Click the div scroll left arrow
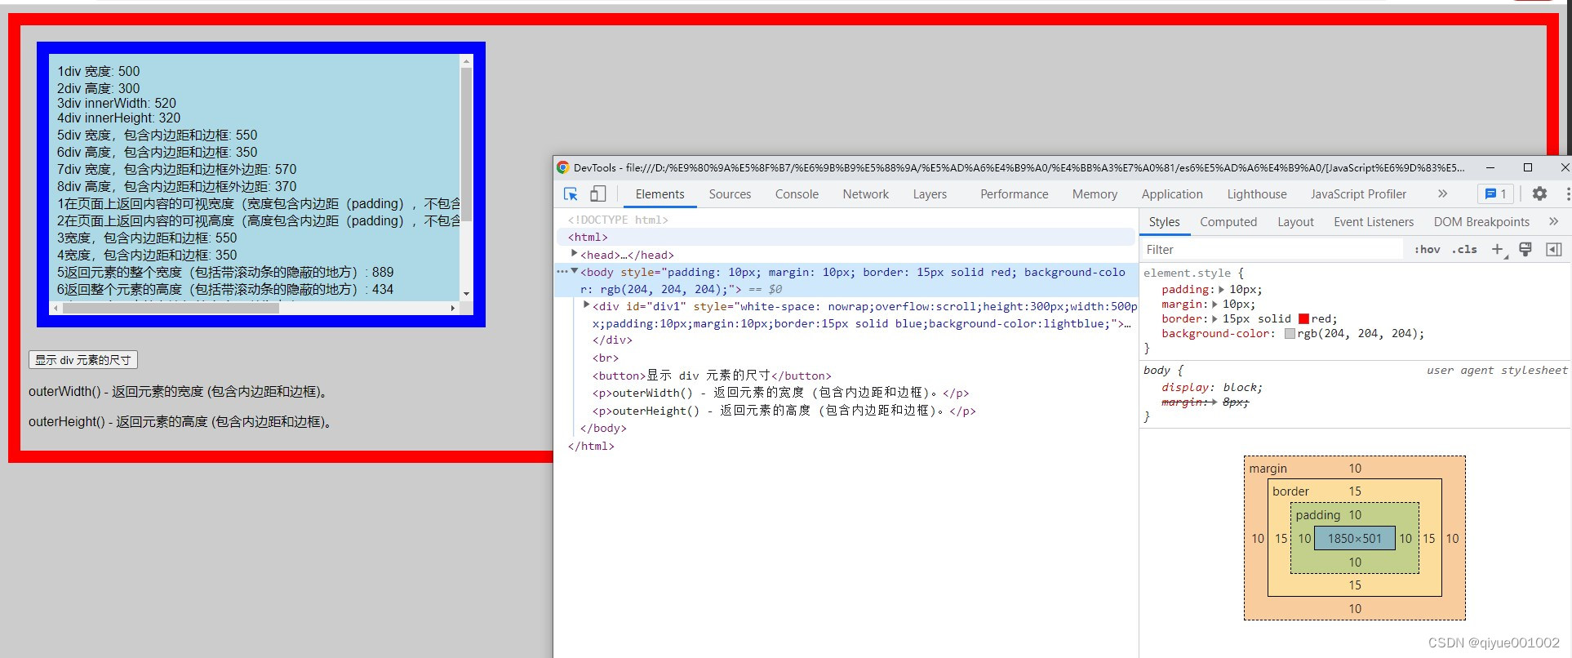The width and height of the screenshot is (1572, 658). 56,308
